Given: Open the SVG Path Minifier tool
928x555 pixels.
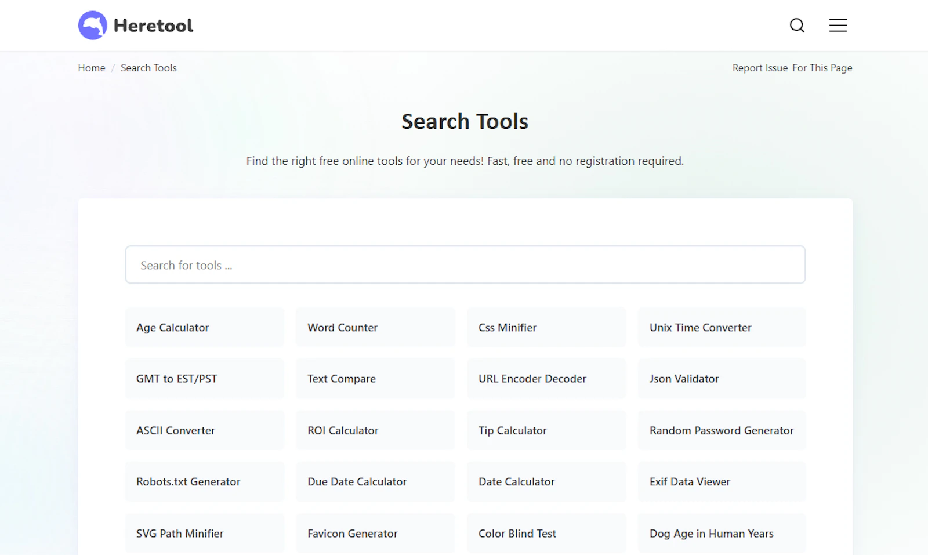Looking at the screenshot, I should click(x=205, y=534).
